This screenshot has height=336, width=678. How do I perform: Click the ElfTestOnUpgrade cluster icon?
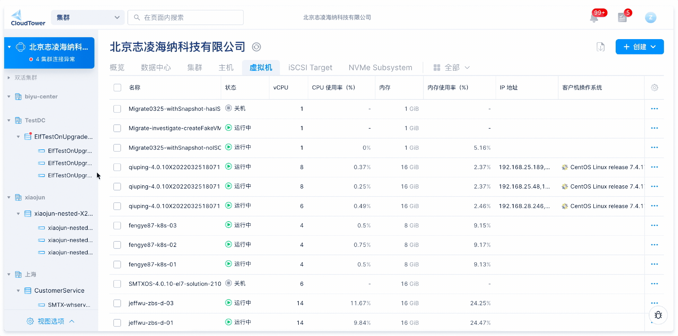pyautogui.click(x=28, y=137)
